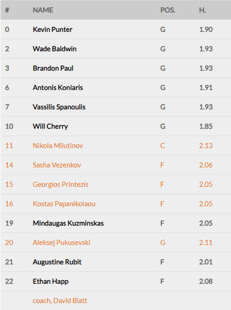Open Kevin Punter's player profile
The image size is (231, 310).
pos(53,30)
